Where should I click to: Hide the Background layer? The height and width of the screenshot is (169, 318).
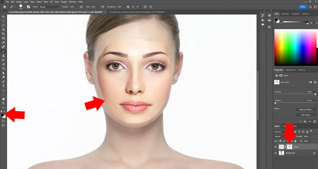pos(276,153)
